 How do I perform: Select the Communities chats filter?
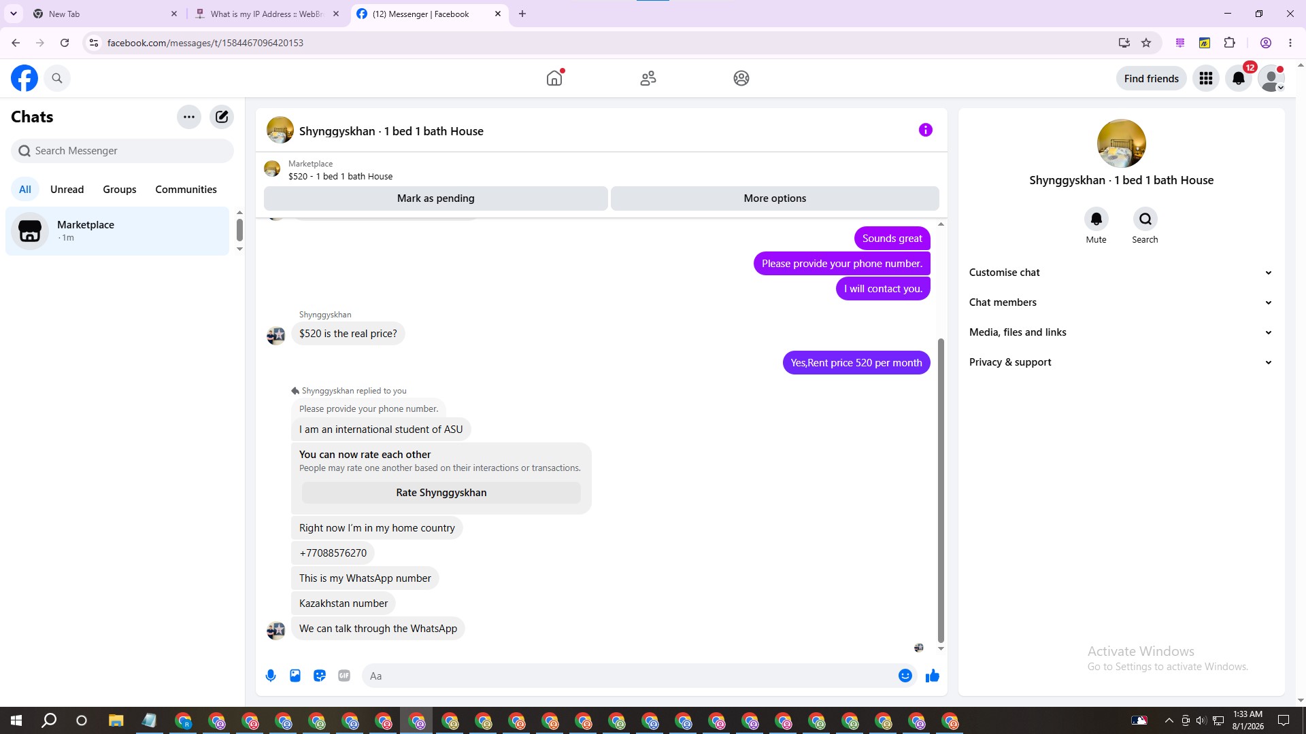tap(186, 190)
